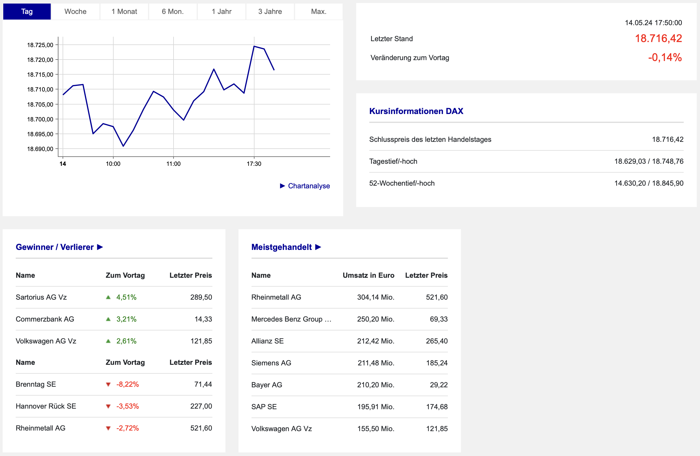
Task: Click the red down arrow beside Brenntag
Action: pyautogui.click(x=108, y=384)
